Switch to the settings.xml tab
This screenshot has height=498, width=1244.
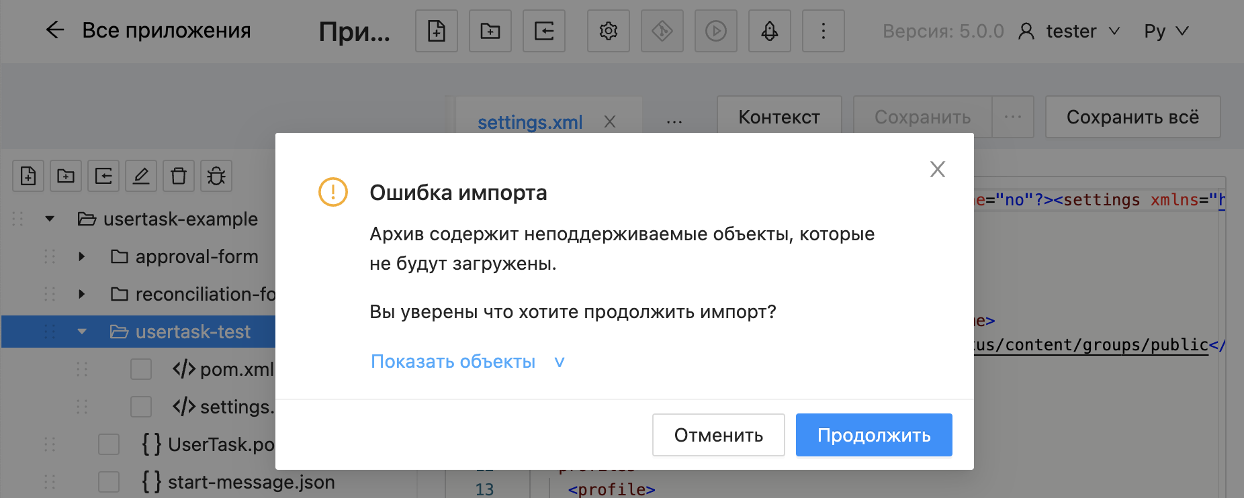pos(530,122)
